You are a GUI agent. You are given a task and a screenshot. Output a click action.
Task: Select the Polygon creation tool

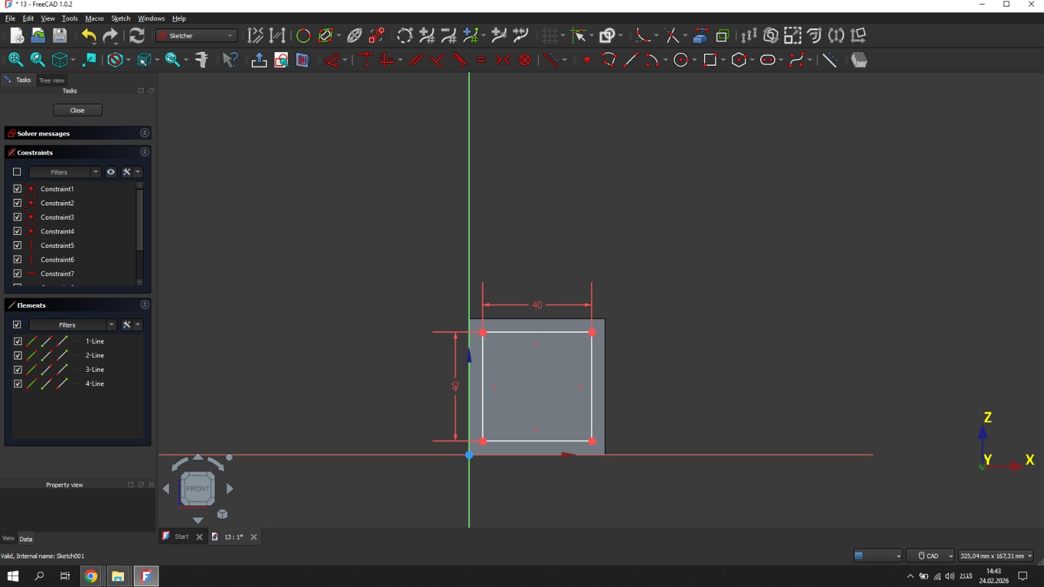coord(739,60)
